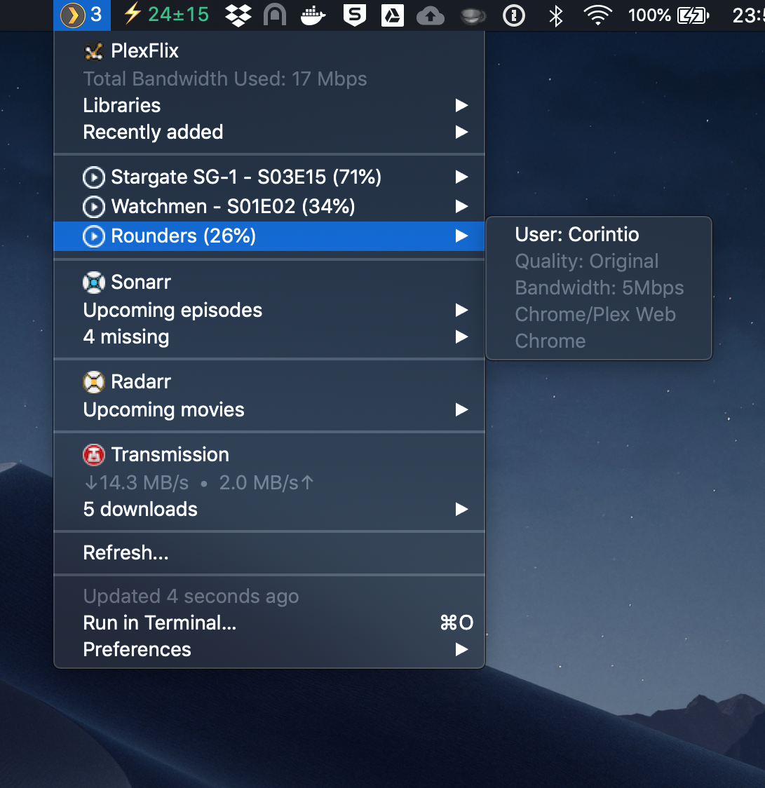The image size is (765, 788).
Task: Open the Google Drive menu bar icon
Action: click(x=392, y=15)
